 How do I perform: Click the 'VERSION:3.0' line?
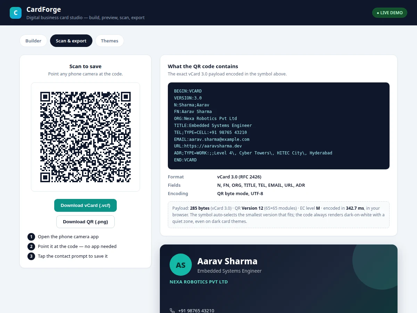(188, 98)
